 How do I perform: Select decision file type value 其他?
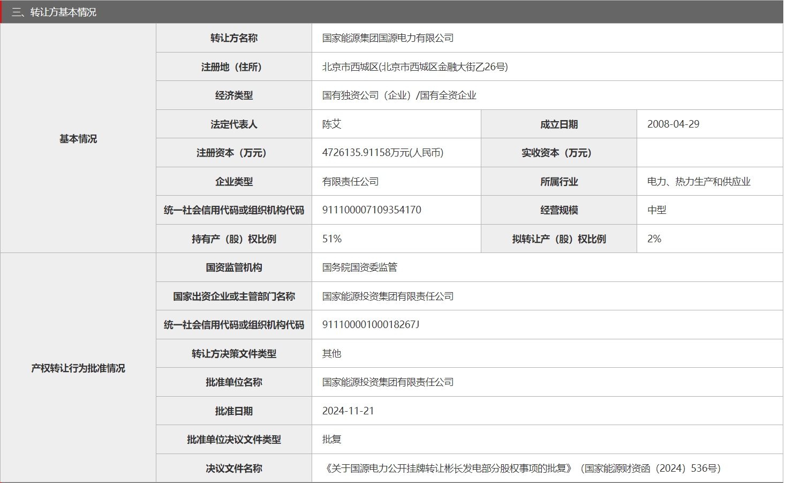pos(332,354)
